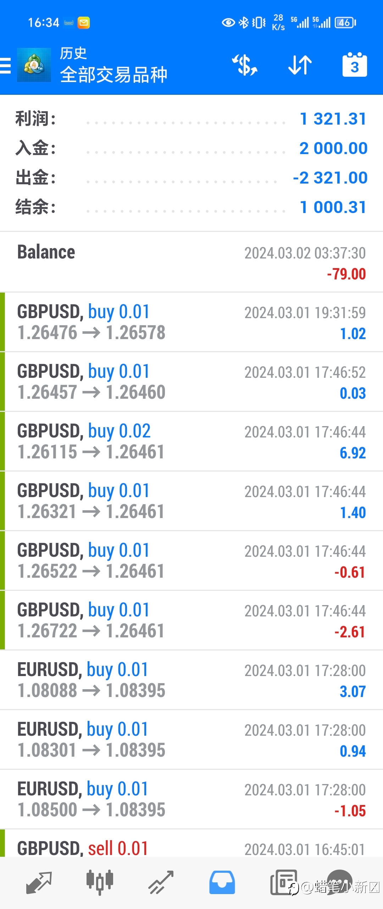This screenshot has width=383, height=909.
Task: Switch to the Quotes tab
Action: tap(39, 883)
